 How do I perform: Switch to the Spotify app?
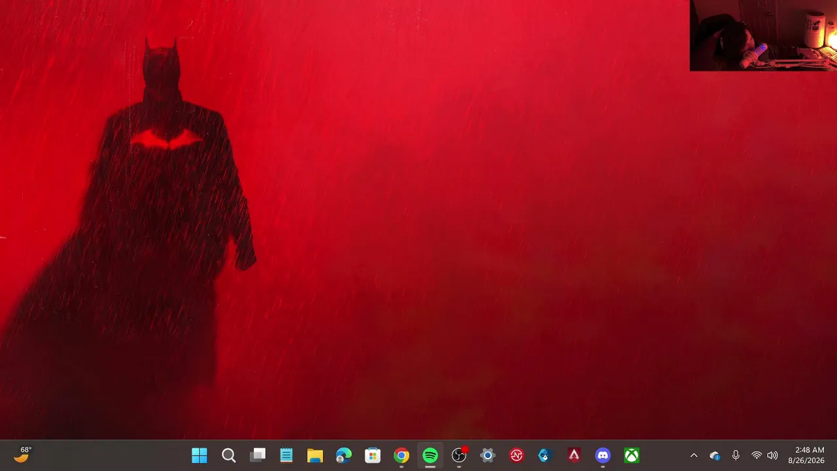point(430,455)
